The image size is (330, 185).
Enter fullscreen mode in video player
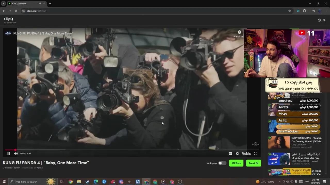[255, 153]
